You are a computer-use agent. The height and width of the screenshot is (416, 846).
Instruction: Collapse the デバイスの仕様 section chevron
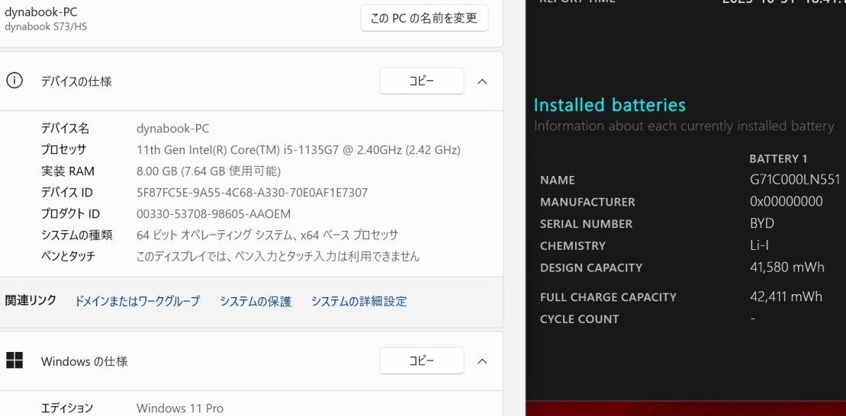tap(482, 82)
